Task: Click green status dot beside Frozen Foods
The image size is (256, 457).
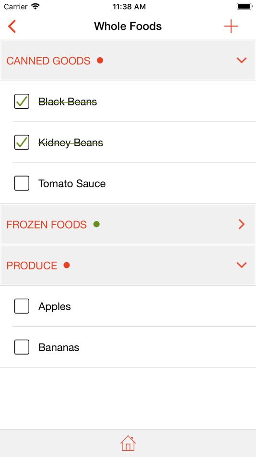Action: click(96, 224)
